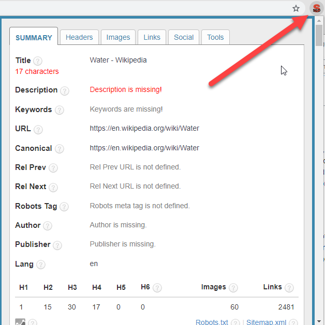Bookmark this page with the star icon
This screenshot has width=325, height=325.
click(x=296, y=8)
